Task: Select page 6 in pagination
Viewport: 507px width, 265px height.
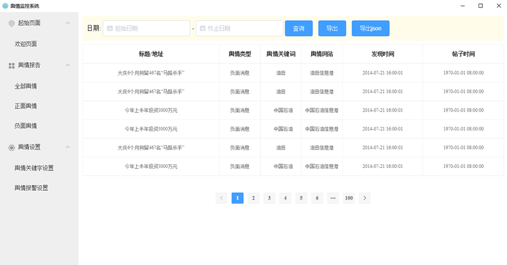Action: 317,198
